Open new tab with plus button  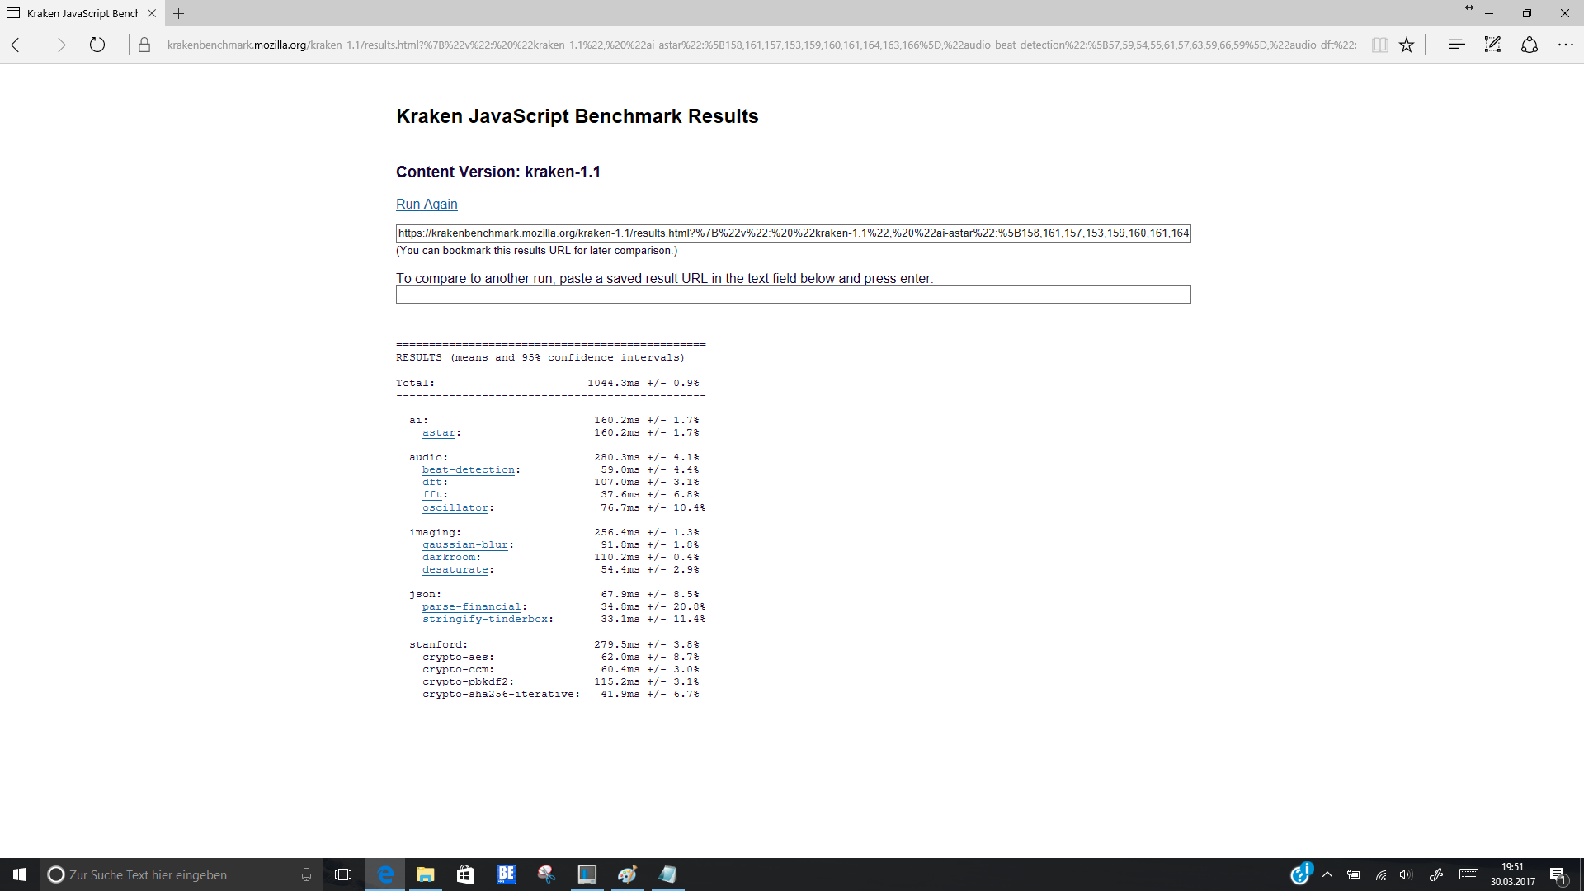pyautogui.click(x=179, y=13)
